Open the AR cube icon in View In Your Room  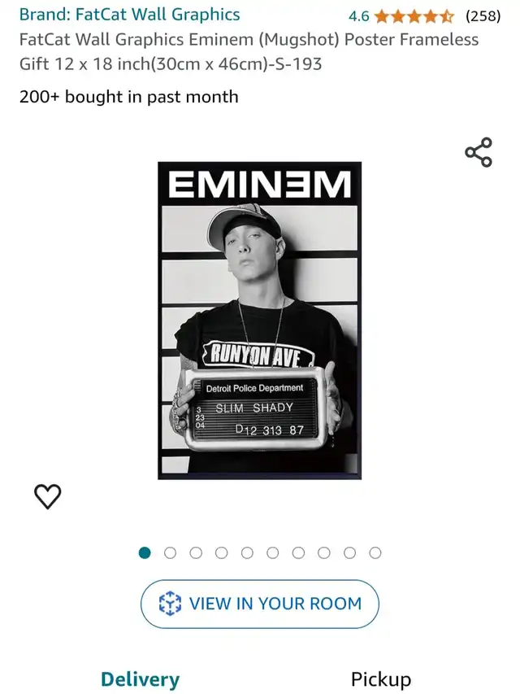click(170, 604)
